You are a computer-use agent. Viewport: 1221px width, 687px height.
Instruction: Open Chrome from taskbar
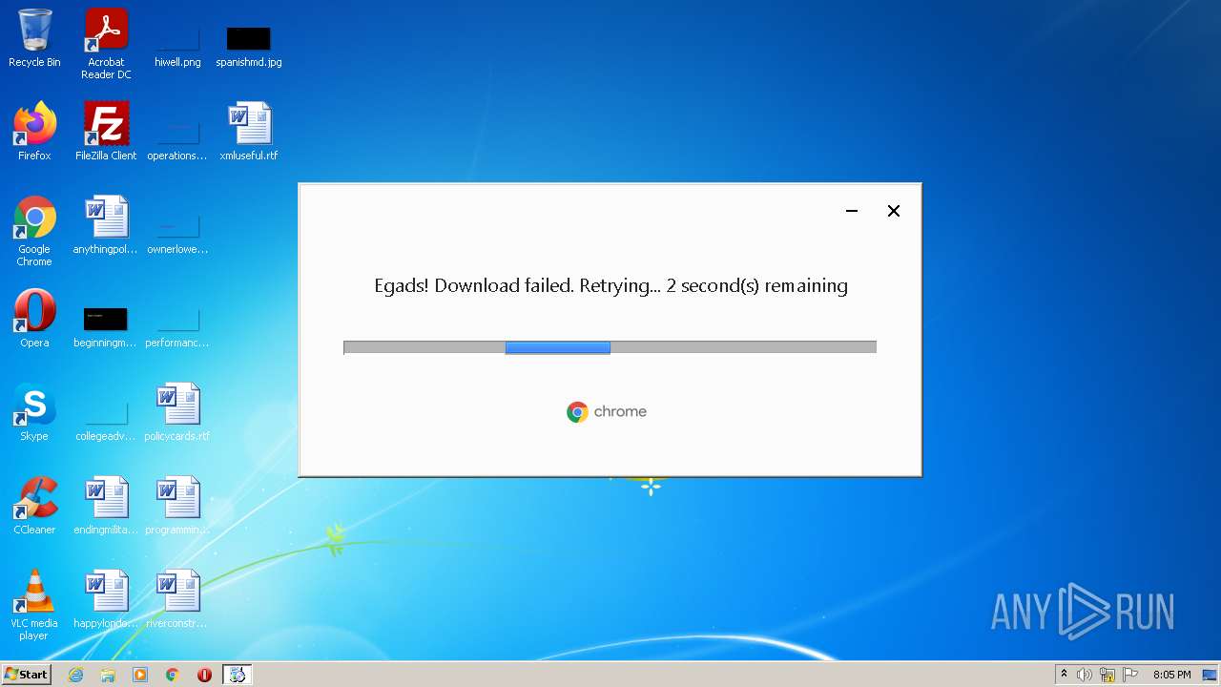pos(173,675)
